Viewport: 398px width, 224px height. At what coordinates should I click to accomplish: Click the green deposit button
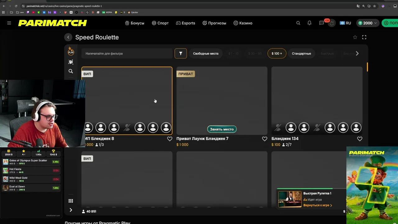[390, 23]
